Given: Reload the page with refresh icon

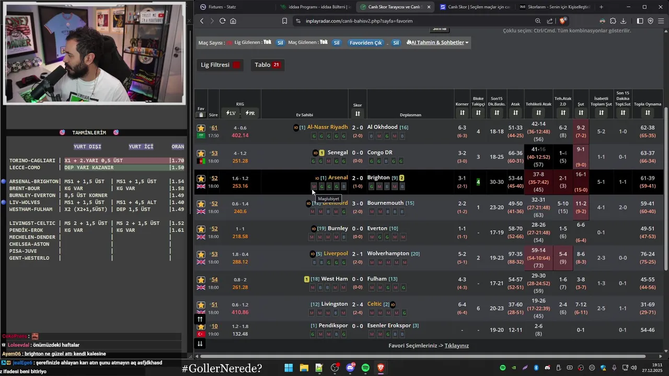Looking at the screenshot, I should (x=222, y=21).
